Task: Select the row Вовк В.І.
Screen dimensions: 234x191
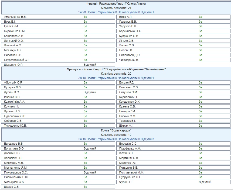Action: coord(58,22)
